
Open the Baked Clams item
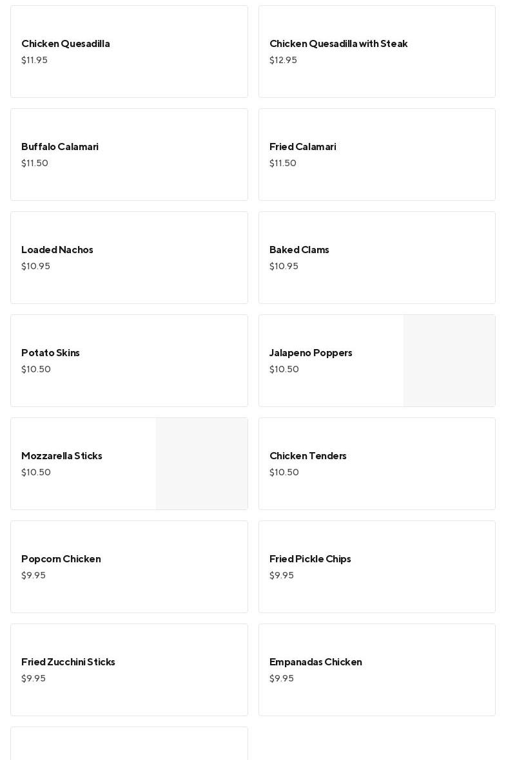[x=376, y=258]
